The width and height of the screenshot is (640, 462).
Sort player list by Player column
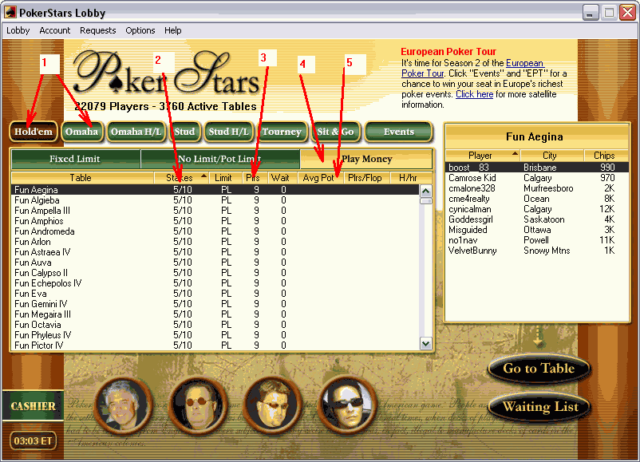(x=483, y=156)
